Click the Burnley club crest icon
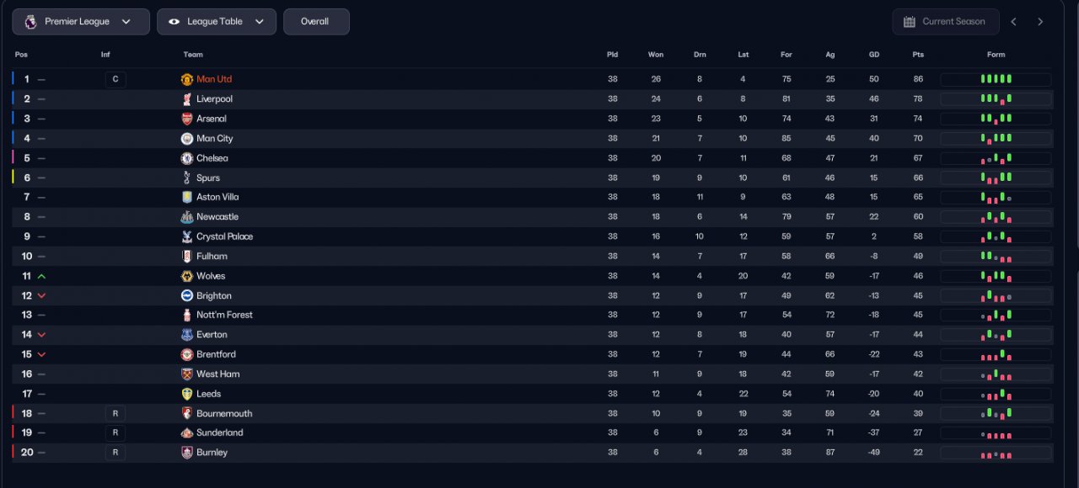This screenshot has height=488, width=1079. pos(187,453)
